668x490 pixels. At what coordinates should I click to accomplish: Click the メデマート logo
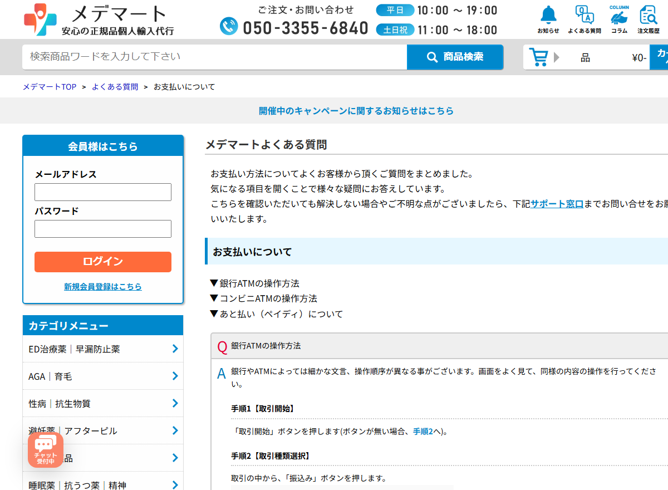coord(99,19)
